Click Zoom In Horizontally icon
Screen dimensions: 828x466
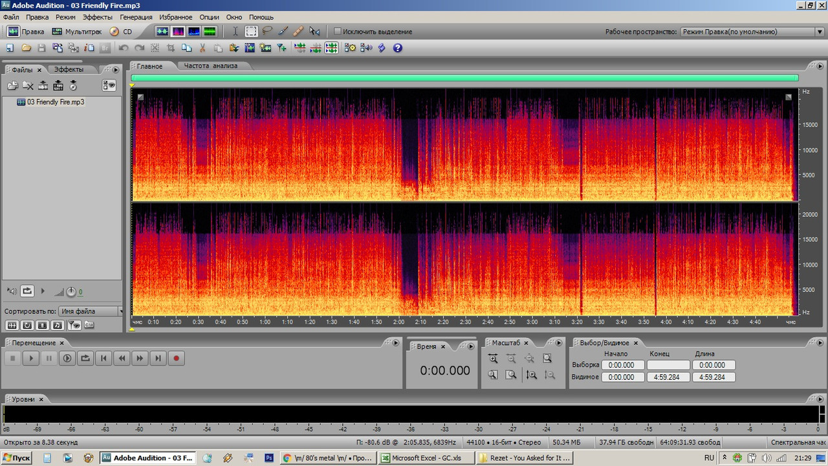[x=493, y=359]
